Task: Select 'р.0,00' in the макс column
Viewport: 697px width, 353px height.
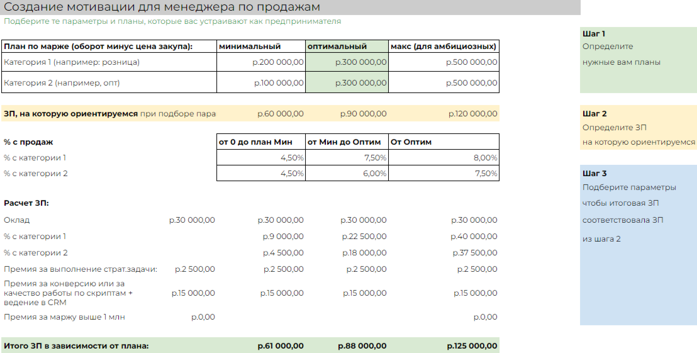Action: click(486, 317)
